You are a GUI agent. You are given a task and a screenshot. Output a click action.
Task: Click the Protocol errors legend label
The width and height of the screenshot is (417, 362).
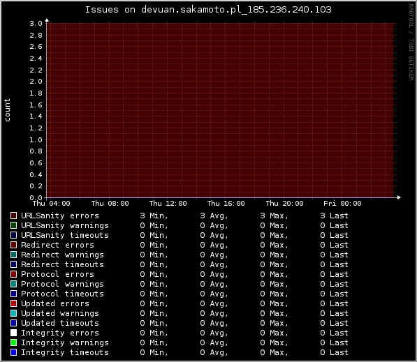click(x=57, y=274)
